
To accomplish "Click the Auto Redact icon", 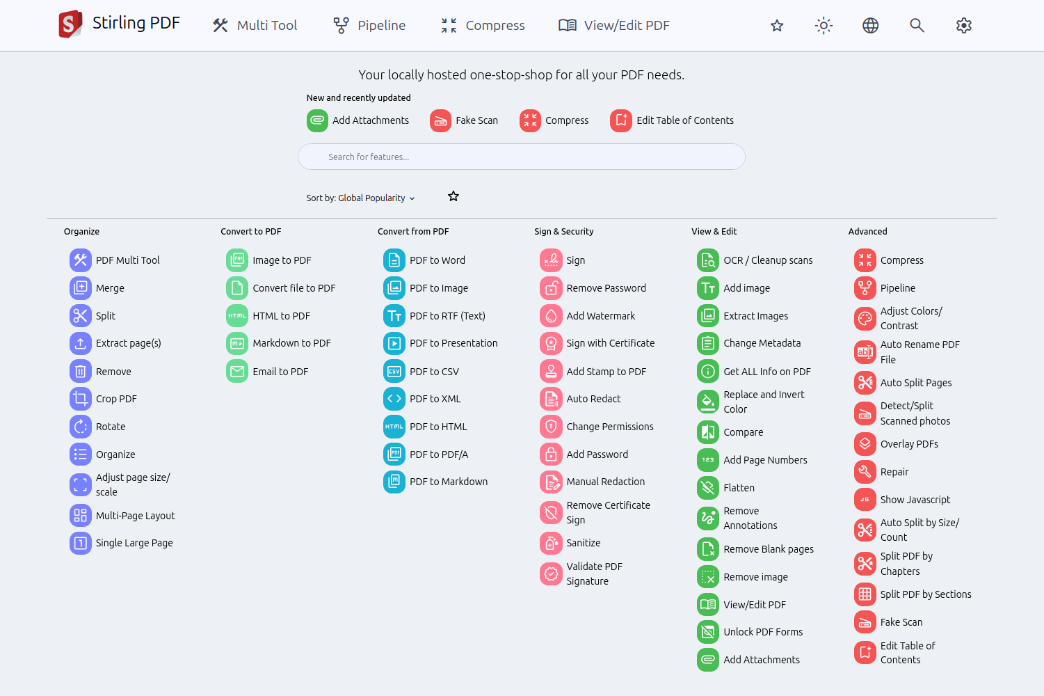I will click(x=551, y=399).
